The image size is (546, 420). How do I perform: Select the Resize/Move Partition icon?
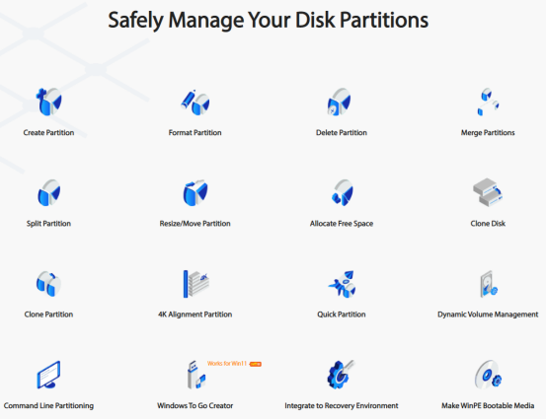point(195,192)
